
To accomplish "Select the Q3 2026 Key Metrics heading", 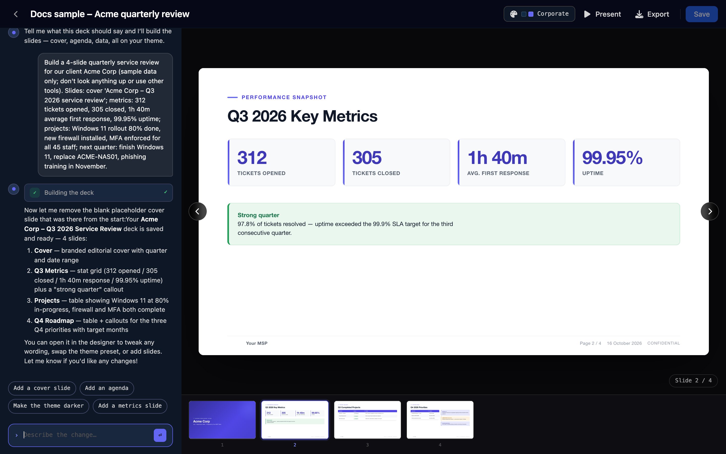I will pyautogui.click(x=302, y=116).
